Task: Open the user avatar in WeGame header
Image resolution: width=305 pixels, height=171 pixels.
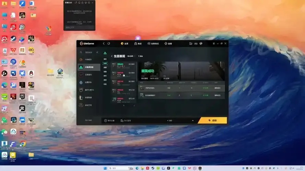Action: [x=201, y=44]
